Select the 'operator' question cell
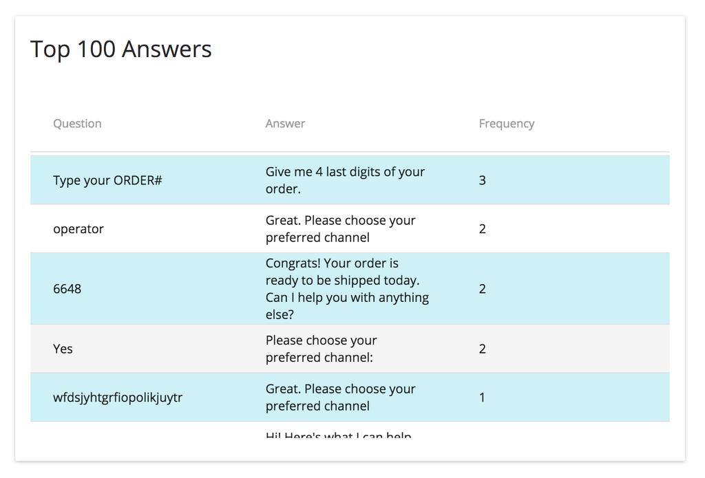The image size is (705, 478). 78,229
